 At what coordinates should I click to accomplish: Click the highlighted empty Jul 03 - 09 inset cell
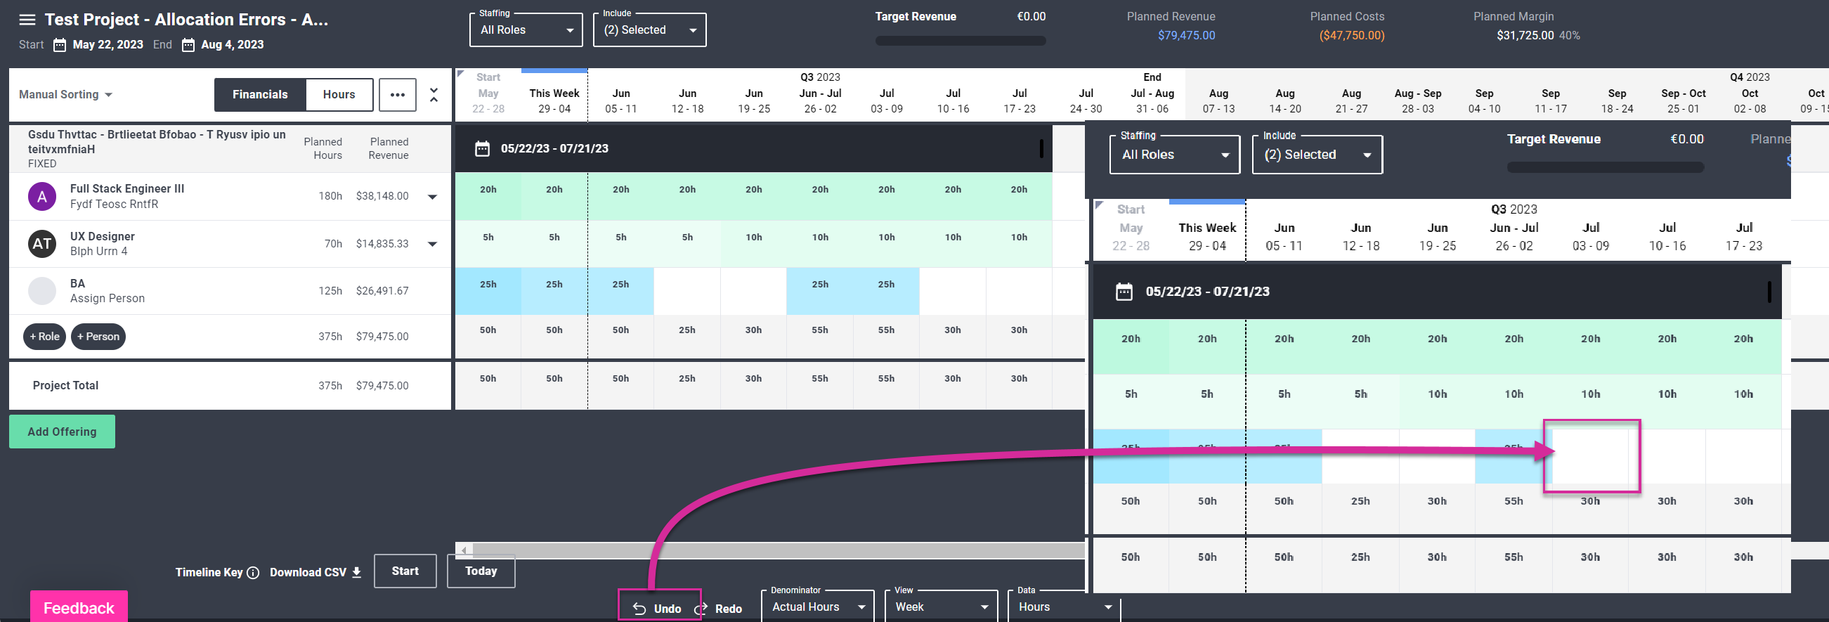(x=1591, y=456)
